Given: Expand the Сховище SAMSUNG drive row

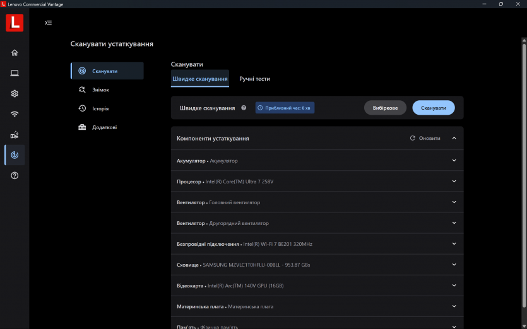Looking at the screenshot, I should click(454, 265).
